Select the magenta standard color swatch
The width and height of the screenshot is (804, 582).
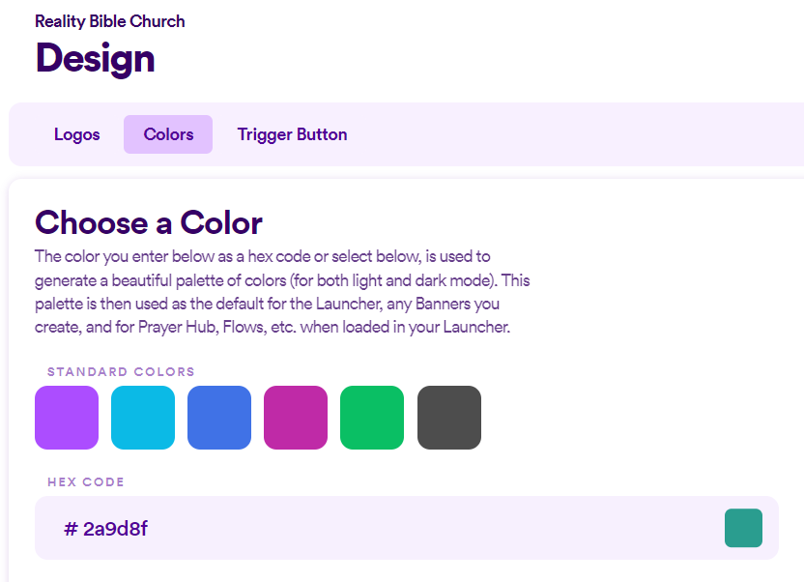[295, 418]
